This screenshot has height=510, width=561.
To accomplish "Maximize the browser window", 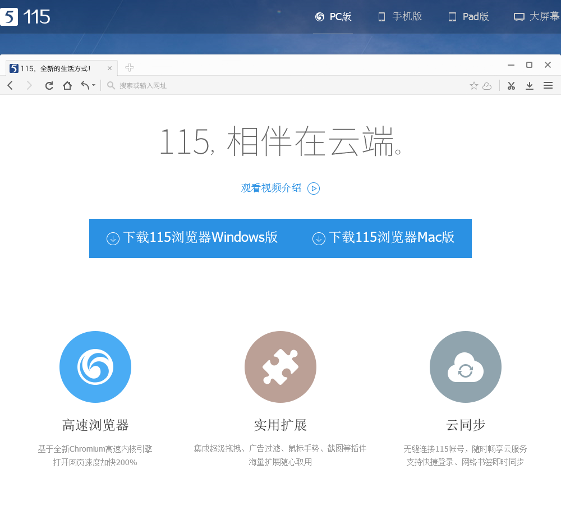I will (529, 65).
